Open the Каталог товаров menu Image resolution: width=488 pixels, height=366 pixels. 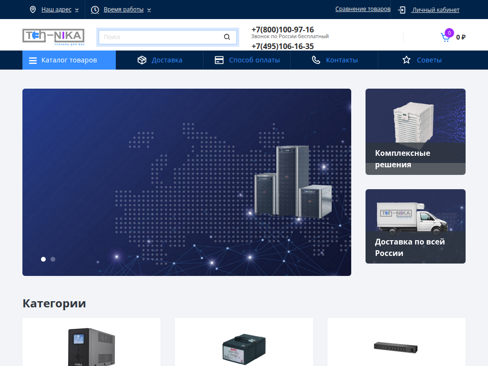[x=69, y=60]
